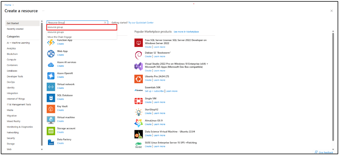
Task: Click the Virtual network icon
Action: [51, 87]
